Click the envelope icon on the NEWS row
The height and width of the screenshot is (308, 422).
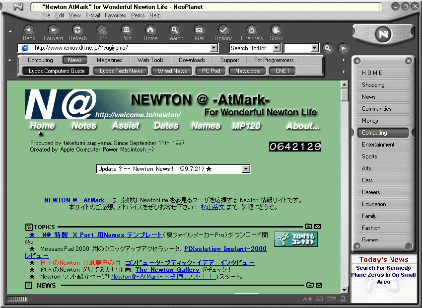319,285
